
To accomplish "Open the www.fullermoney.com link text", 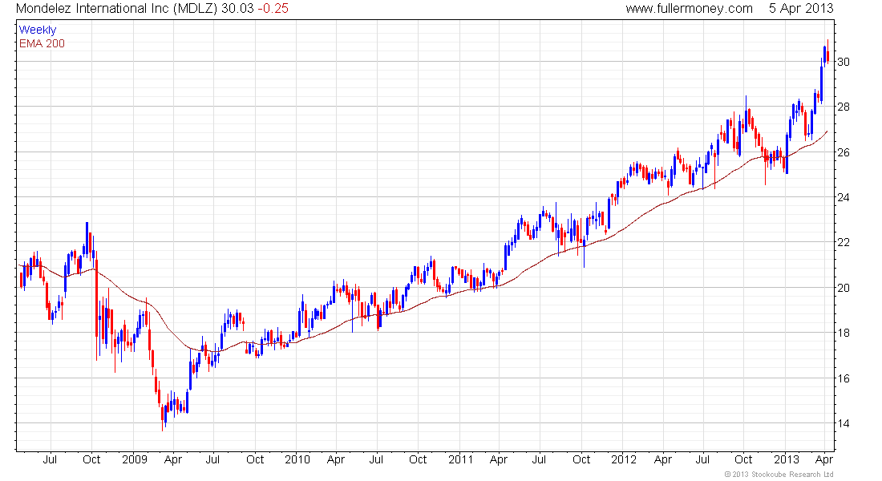I will pyautogui.click(x=689, y=9).
